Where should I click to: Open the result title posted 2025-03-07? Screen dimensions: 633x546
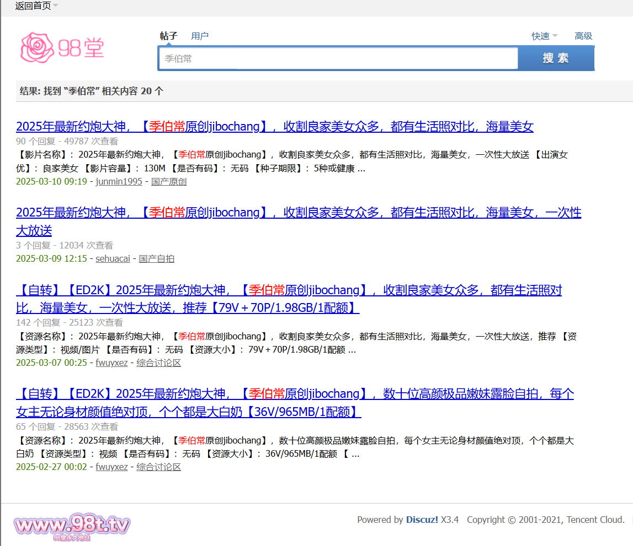tap(289, 290)
